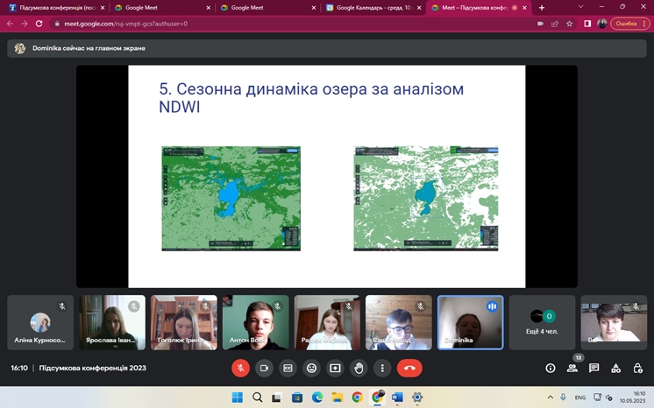Open the emoji reactions button
Image resolution: width=654 pixels, height=408 pixels.
[x=311, y=369]
